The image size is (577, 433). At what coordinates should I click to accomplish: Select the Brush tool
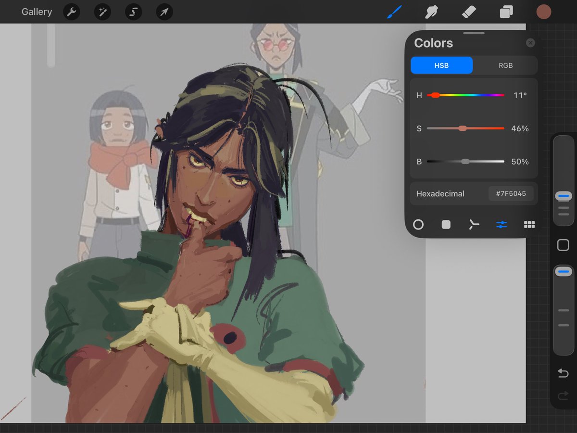coord(394,12)
